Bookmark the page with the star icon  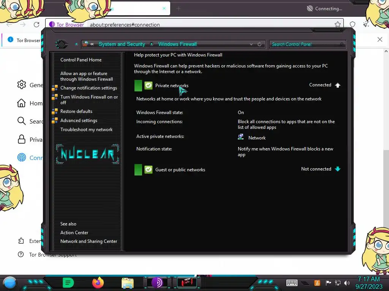click(338, 24)
